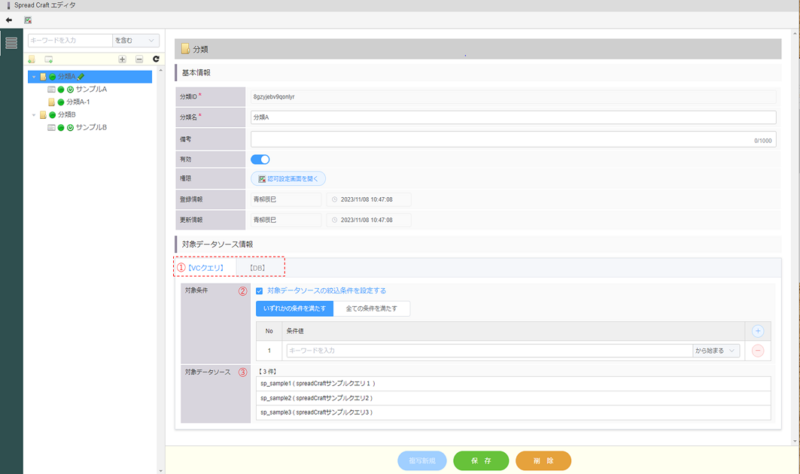Click the add new item icon beside folder
The image size is (800, 474).
(49, 59)
